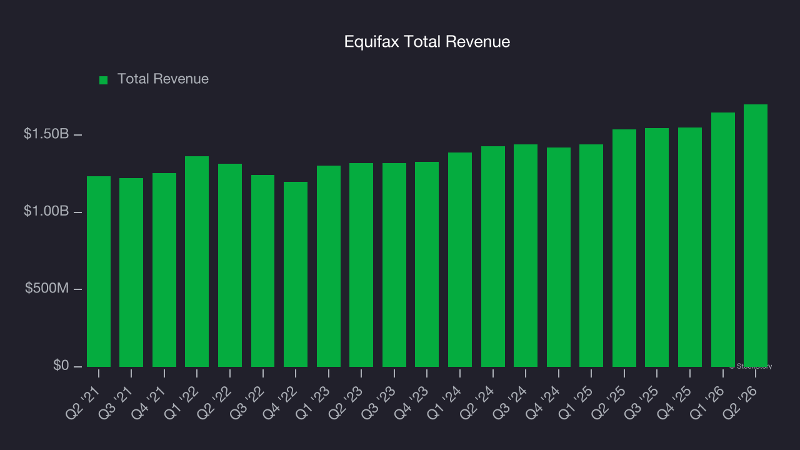Image resolution: width=800 pixels, height=450 pixels.
Task: Click the Total Revenue legend label
Action: tap(163, 79)
